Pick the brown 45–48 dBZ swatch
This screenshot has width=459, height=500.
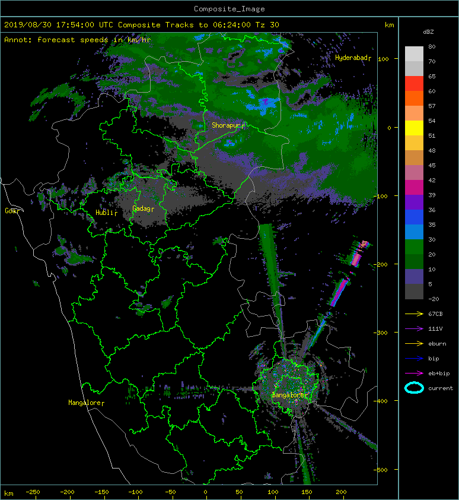point(414,157)
